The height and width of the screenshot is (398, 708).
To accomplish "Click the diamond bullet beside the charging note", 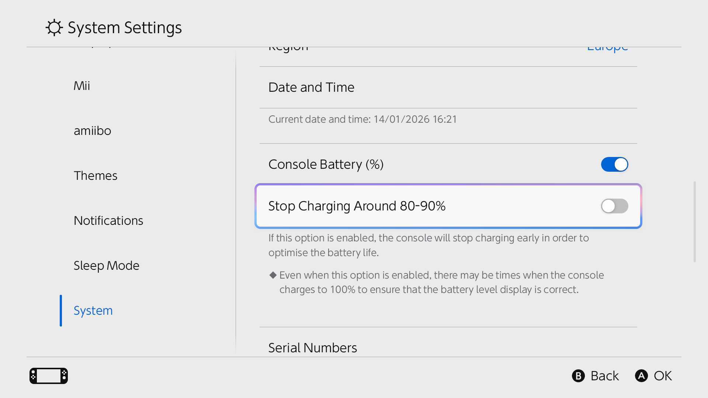I will point(273,275).
